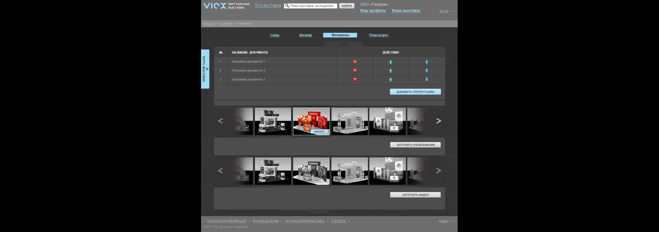This screenshot has width=659, height=232.
Task: Click the Добавить презентацию button
Action: 415,92
